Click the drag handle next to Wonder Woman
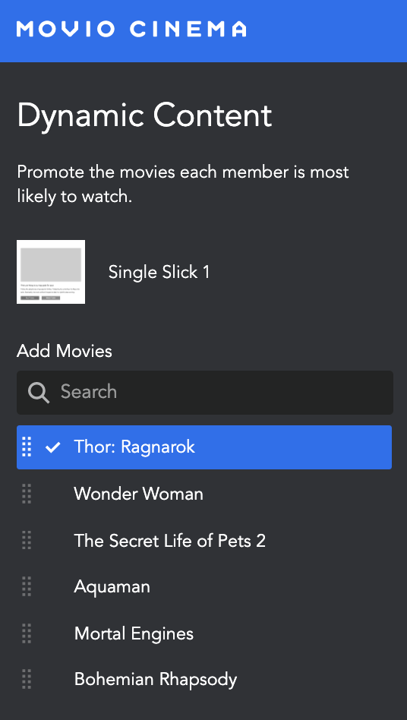 (27, 494)
